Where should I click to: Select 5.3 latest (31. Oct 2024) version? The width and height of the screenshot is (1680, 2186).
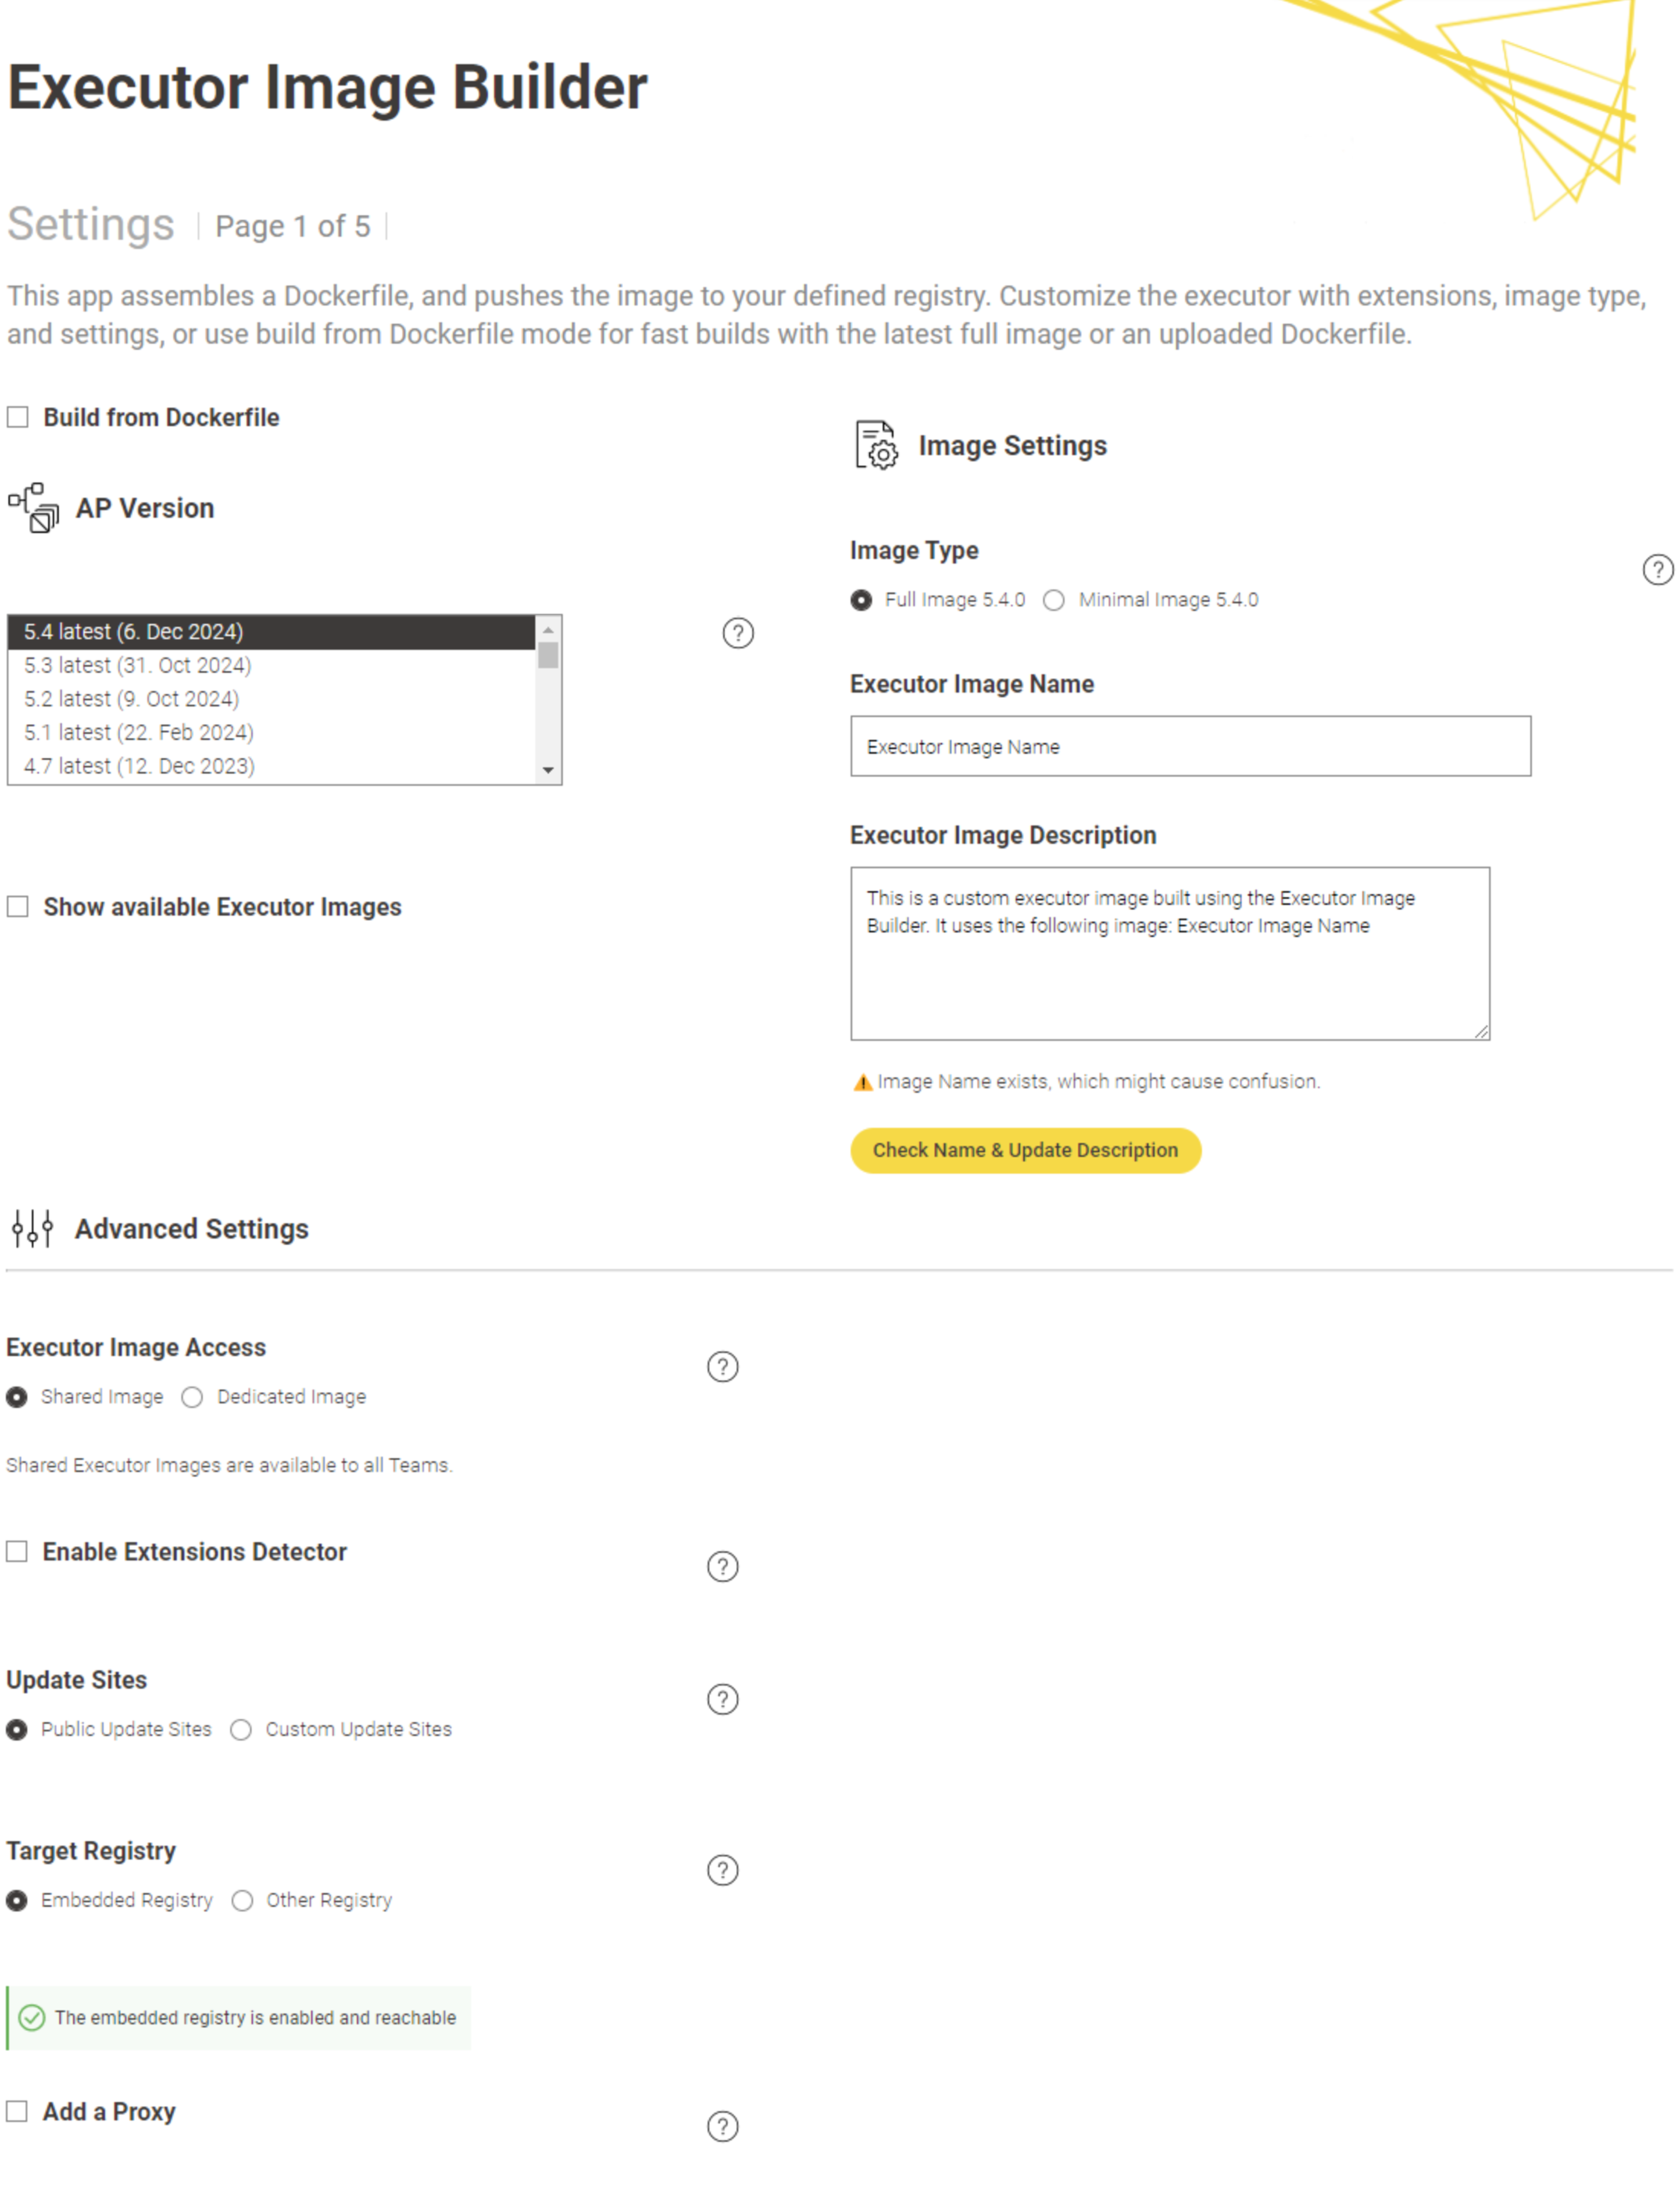[x=138, y=665]
